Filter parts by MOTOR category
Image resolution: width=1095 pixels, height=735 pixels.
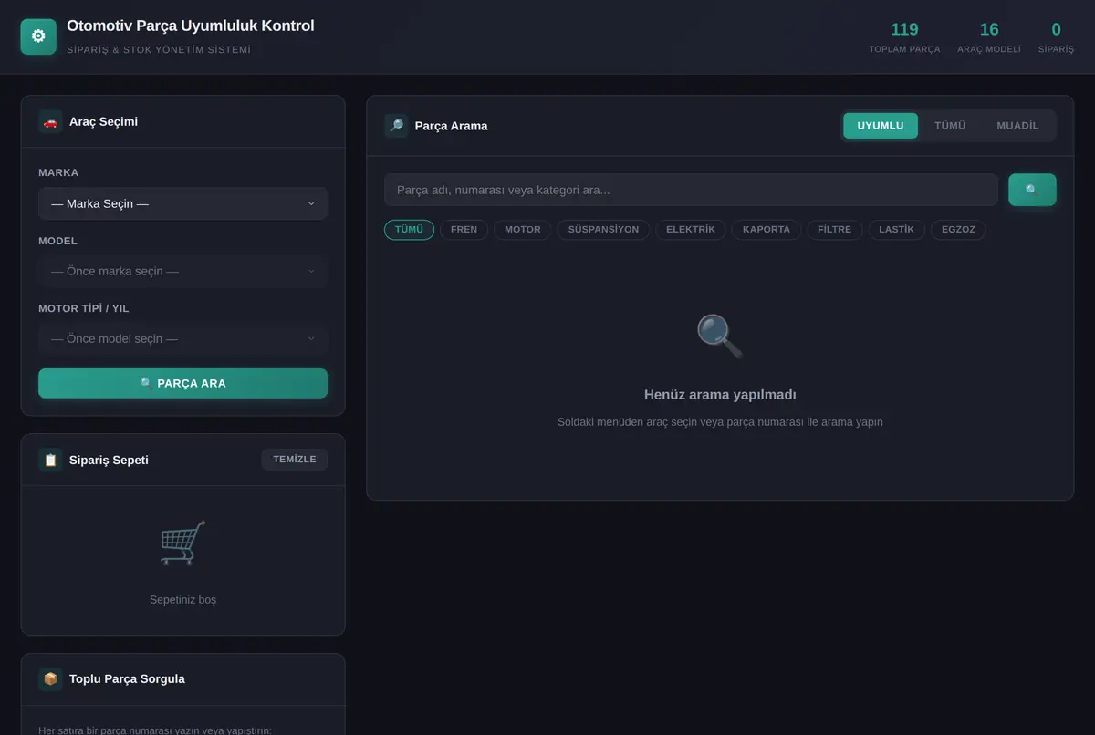(523, 230)
